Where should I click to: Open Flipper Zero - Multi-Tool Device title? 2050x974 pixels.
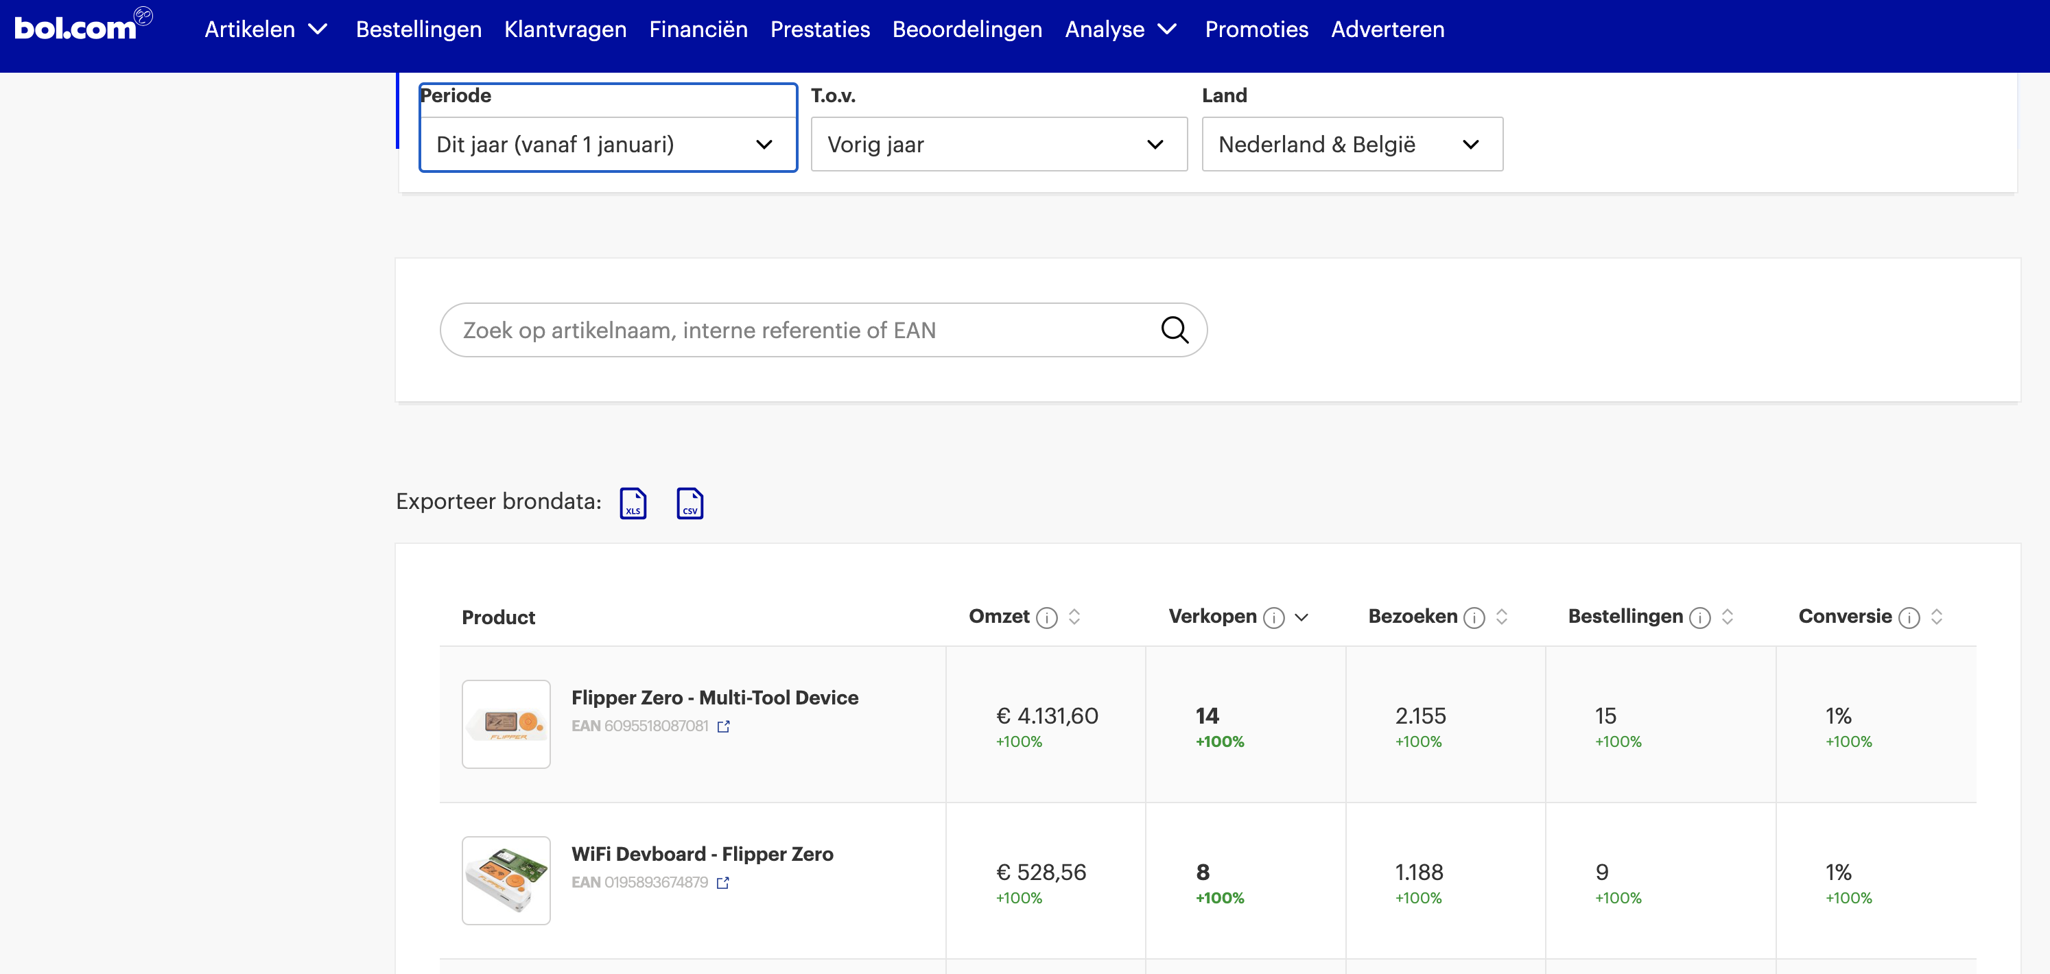[x=715, y=698]
